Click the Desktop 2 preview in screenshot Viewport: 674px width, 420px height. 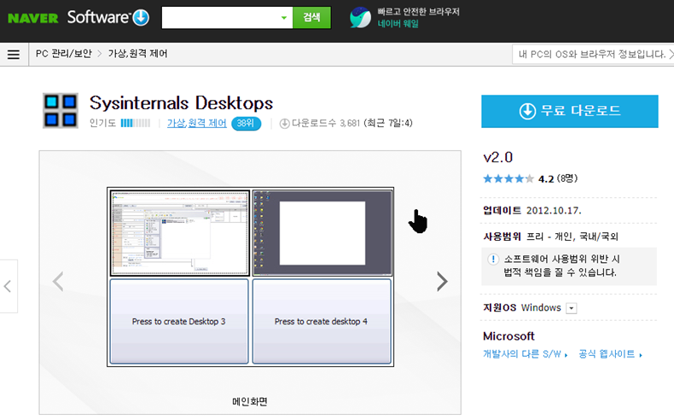(x=322, y=232)
